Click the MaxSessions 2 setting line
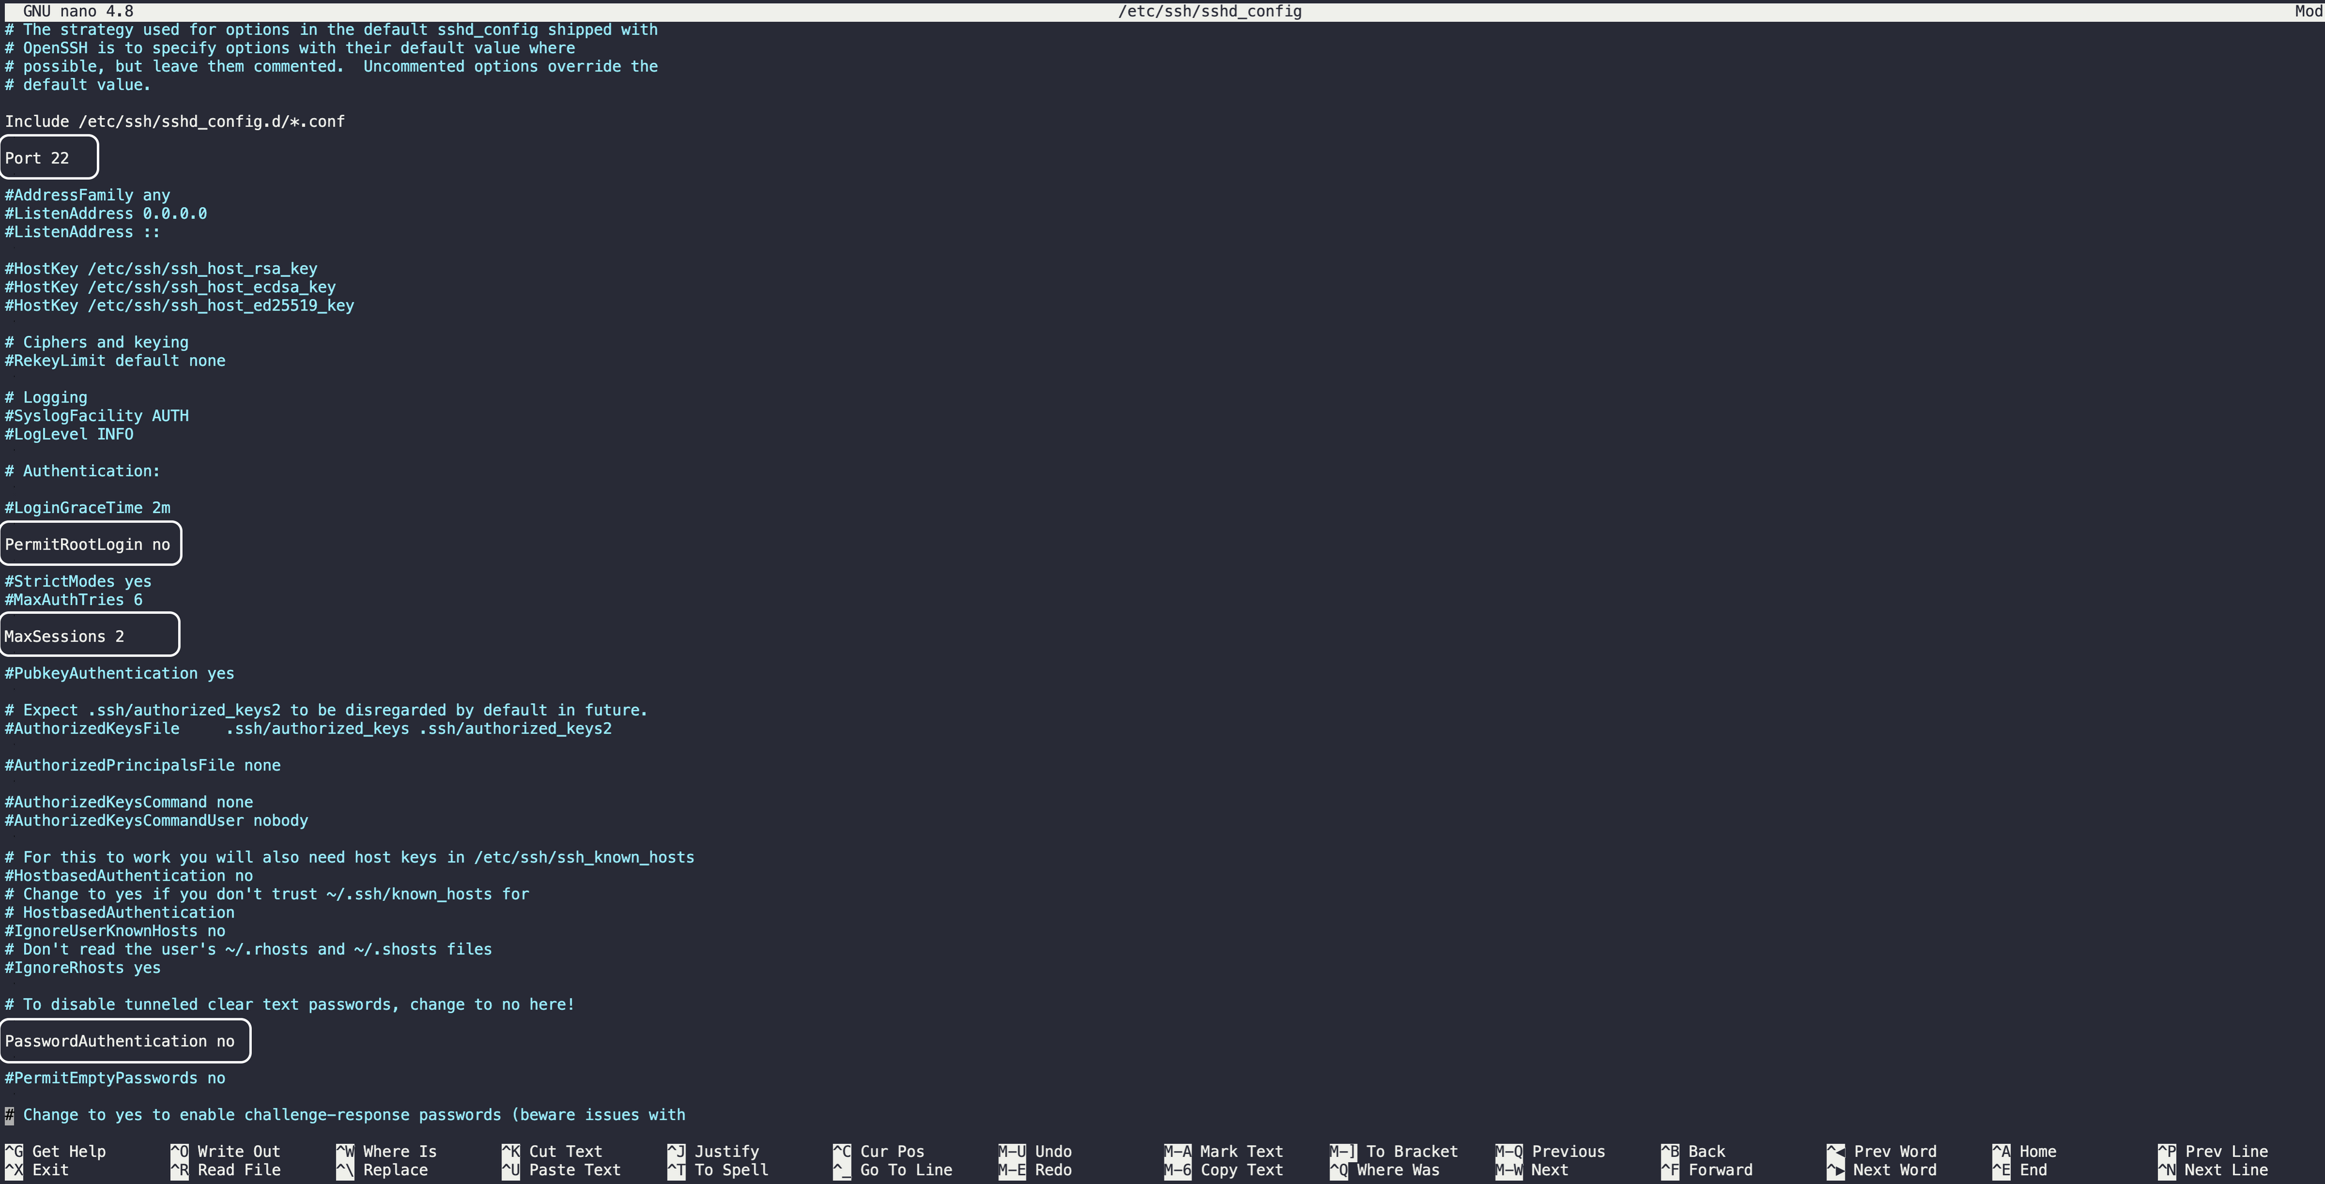The height and width of the screenshot is (1184, 2325). pyautogui.click(x=64, y=636)
